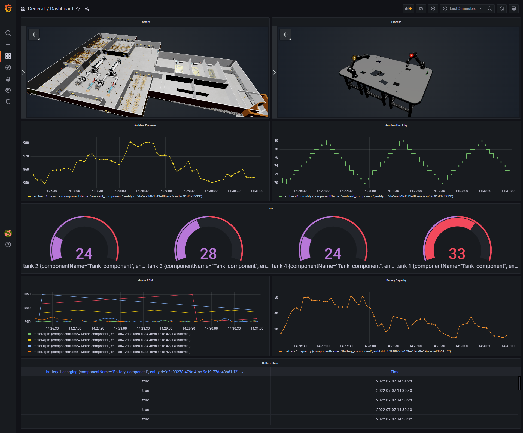Star the dashboard as favorite

pos(78,9)
